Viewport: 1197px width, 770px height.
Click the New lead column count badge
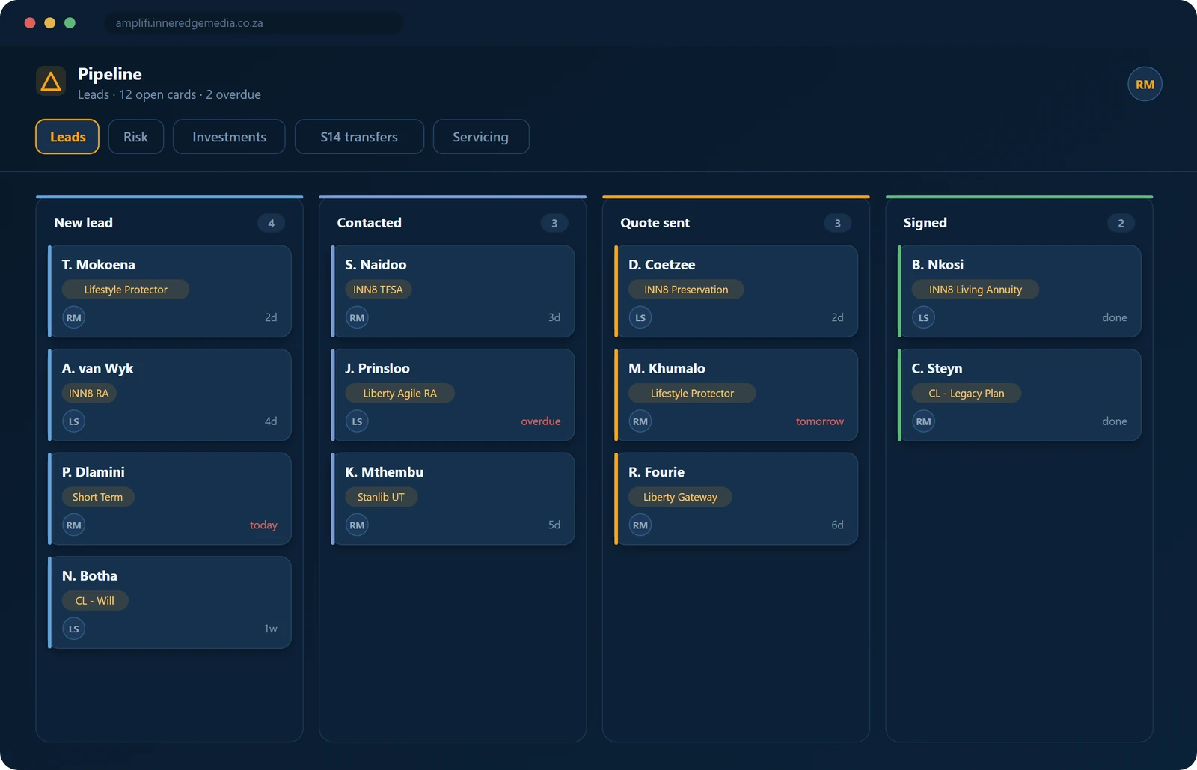[x=271, y=223]
